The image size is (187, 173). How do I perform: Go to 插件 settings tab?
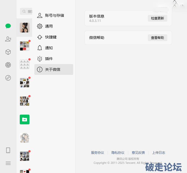click(x=54, y=59)
